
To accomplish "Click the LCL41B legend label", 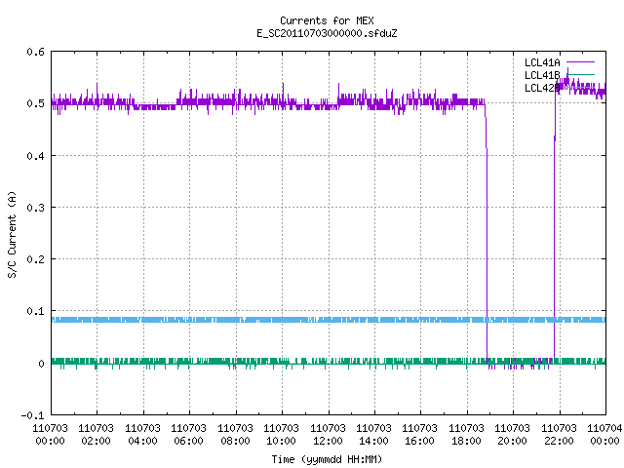I will click(x=542, y=75).
